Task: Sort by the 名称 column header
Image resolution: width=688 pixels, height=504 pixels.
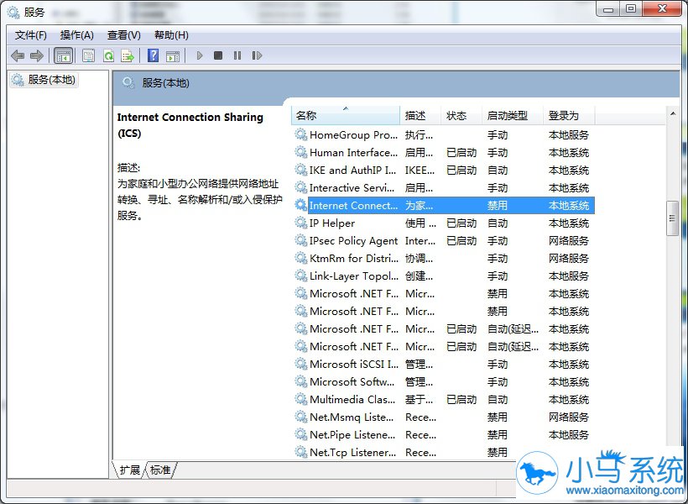Action: pyautogui.click(x=346, y=116)
